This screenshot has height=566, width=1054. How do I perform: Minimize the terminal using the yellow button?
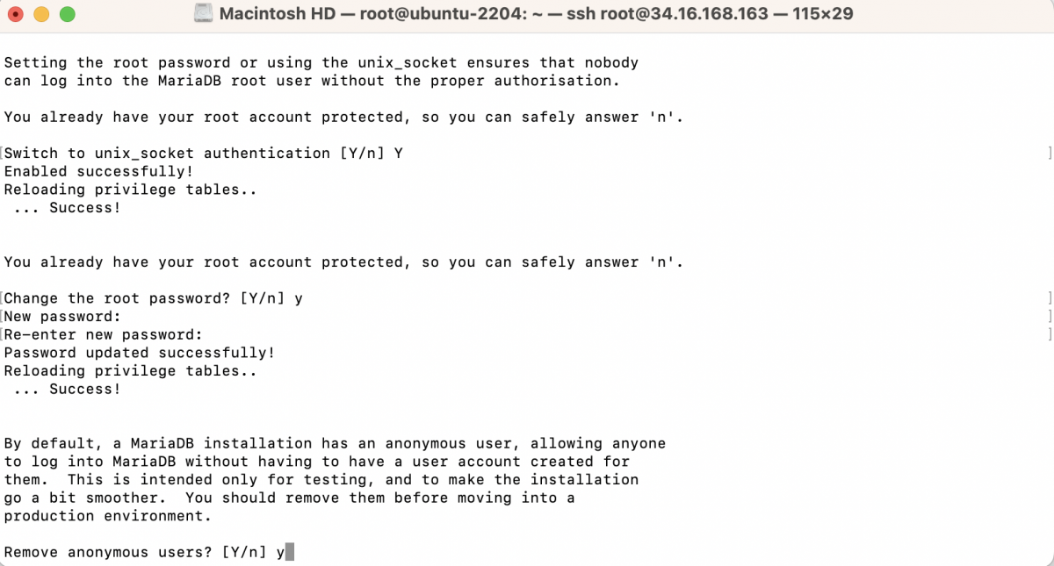click(x=40, y=14)
